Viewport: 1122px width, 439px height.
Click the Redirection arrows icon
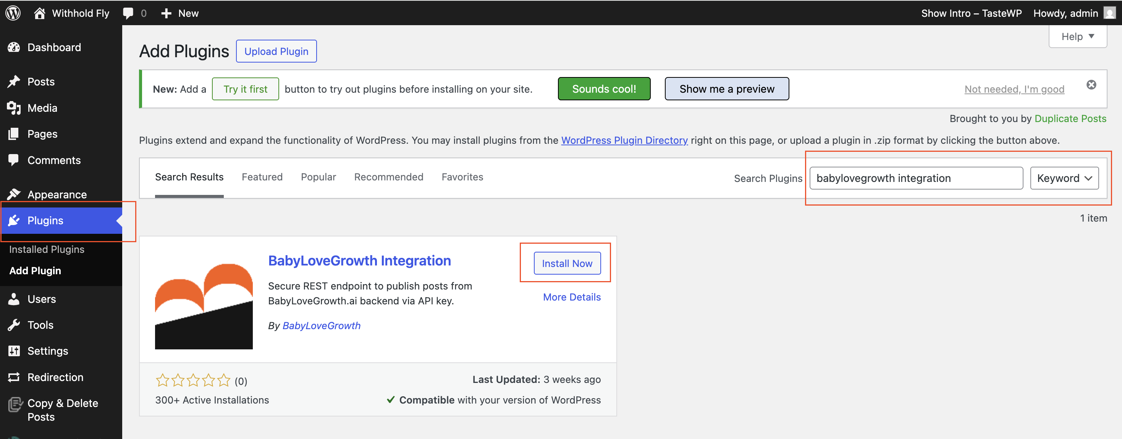tap(14, 377)
